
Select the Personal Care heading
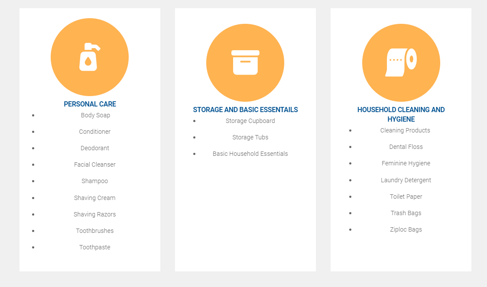(x=90, y=104)
